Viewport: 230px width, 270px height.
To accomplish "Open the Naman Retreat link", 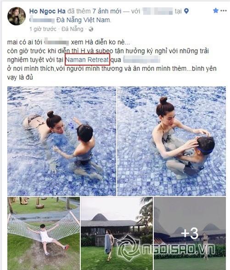I will pyautogui.click(x=87, y=60).
